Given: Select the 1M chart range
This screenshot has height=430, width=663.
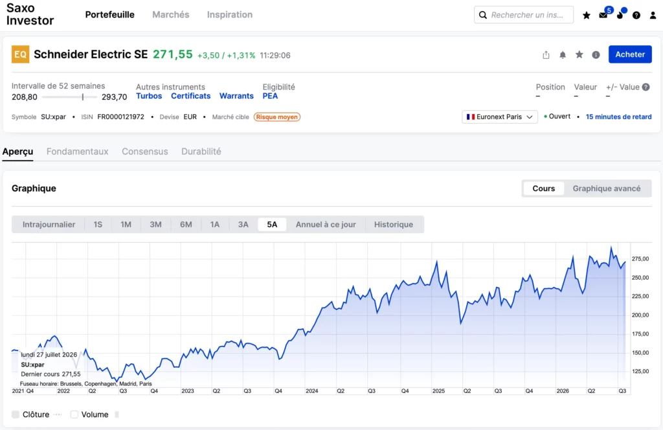Looking at the screenshot, I should pyautogui.click(x=126, y=225).
